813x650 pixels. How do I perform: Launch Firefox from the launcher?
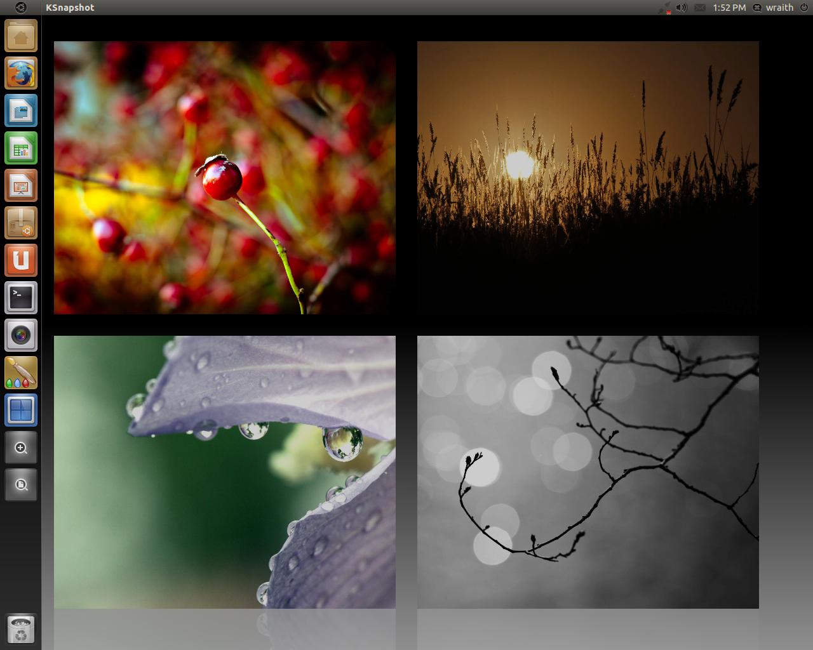click(x=21, y=74)
